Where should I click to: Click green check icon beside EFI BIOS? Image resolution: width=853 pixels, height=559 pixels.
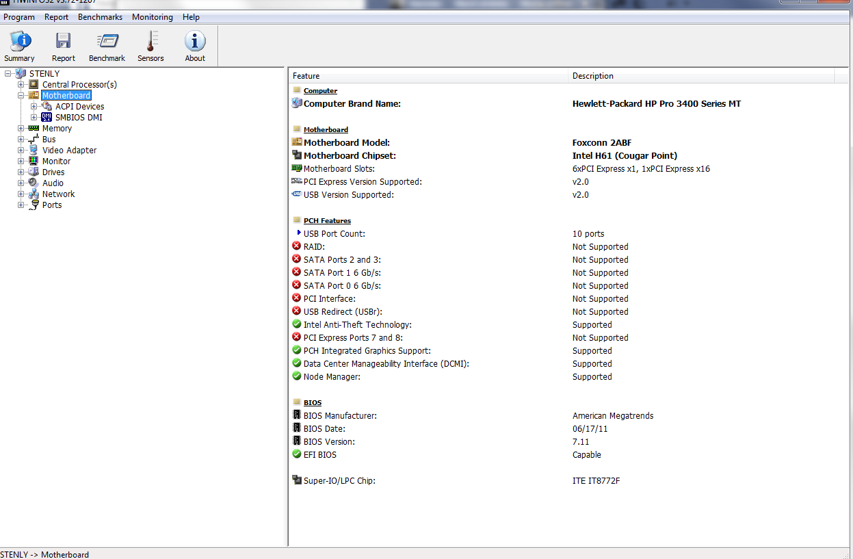(x=296, y=454)
